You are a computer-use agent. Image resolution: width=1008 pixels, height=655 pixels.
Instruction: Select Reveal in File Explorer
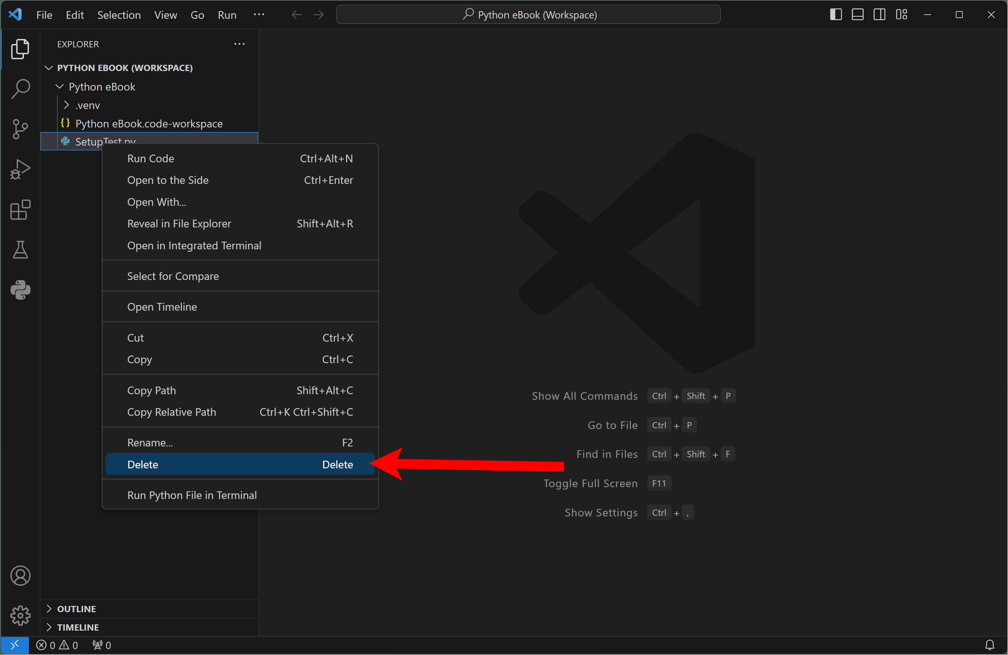(x=240, y=224)
